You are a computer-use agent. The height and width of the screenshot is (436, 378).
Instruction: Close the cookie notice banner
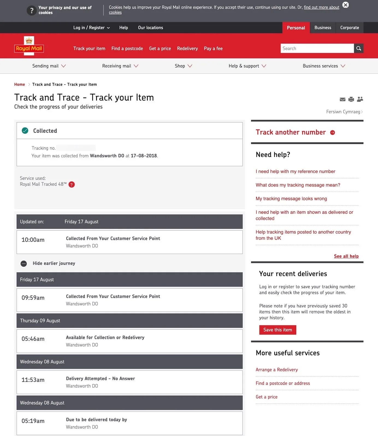(x=345, y=5)
